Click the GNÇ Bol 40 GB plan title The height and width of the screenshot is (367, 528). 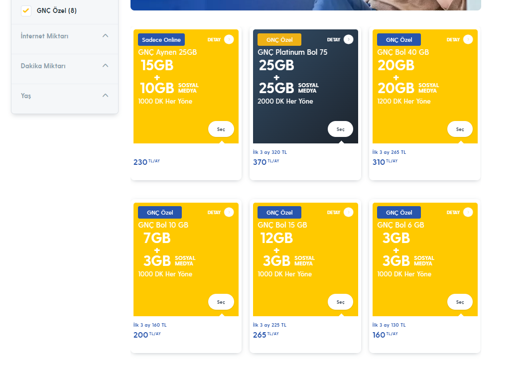click(403, 52)
